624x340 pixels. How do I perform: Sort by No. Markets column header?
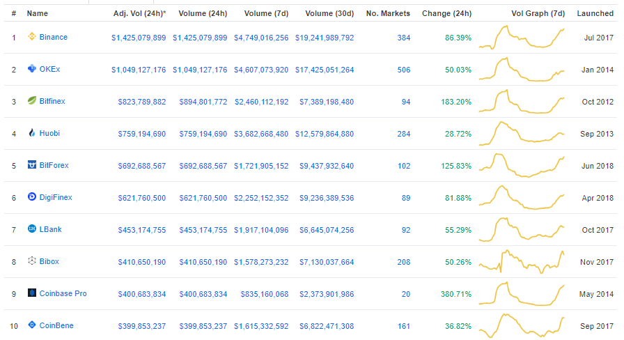pyautogui.click(x=388, y=13)
